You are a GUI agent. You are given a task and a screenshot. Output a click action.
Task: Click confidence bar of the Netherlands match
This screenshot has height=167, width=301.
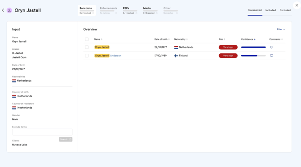coord(253,47)
